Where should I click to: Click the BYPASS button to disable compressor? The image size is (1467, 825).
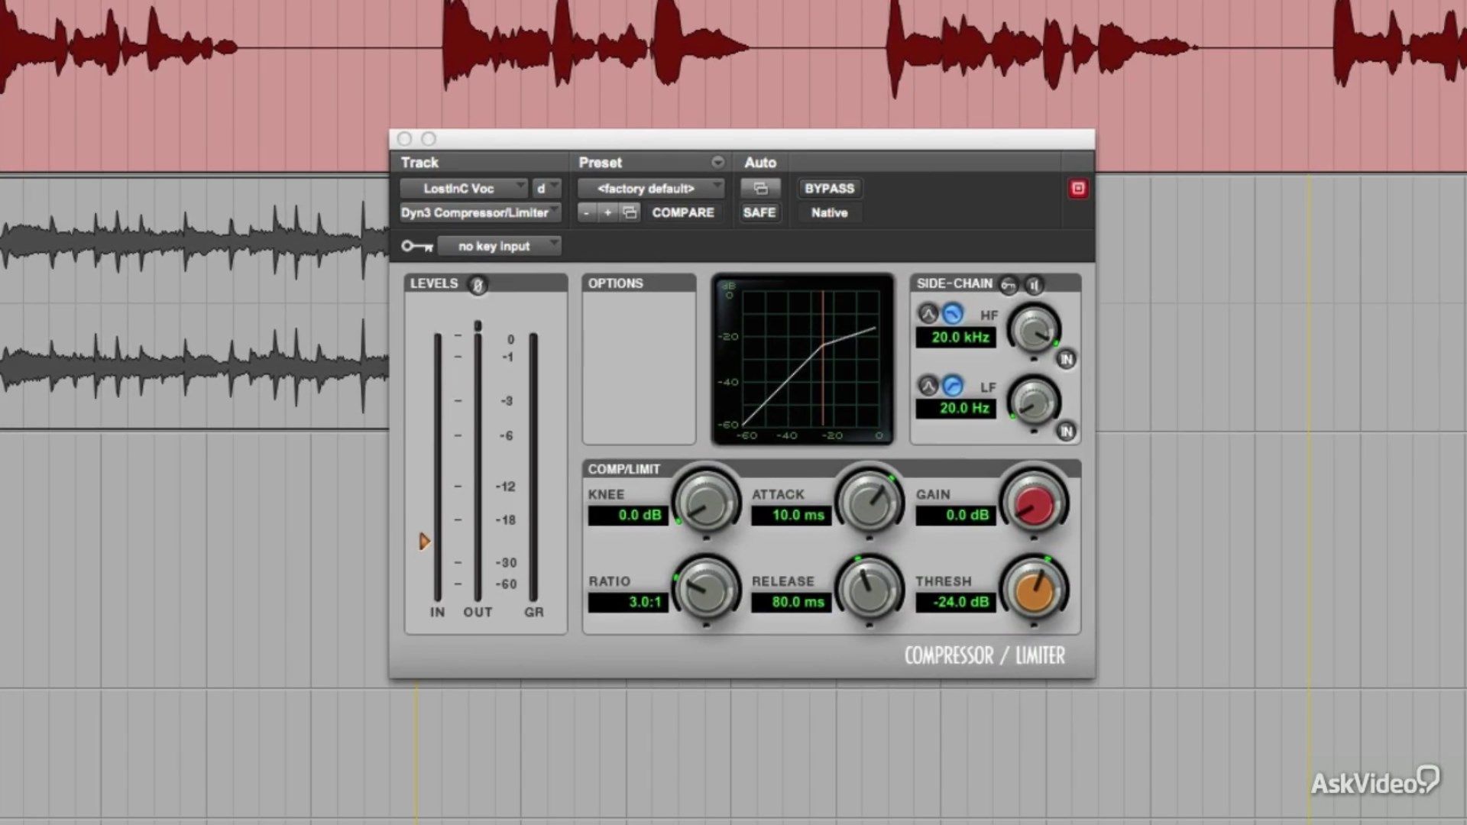point(829,187)
